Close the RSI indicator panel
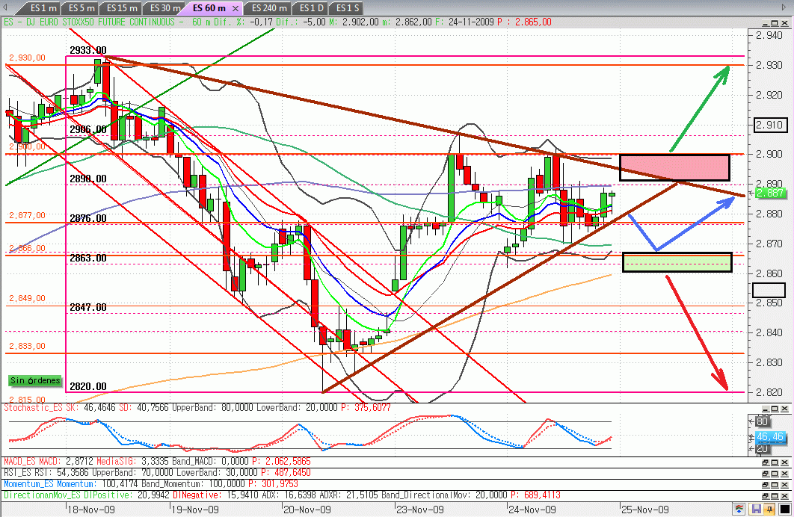The image size is (794, 517). (x=784, y=474)
